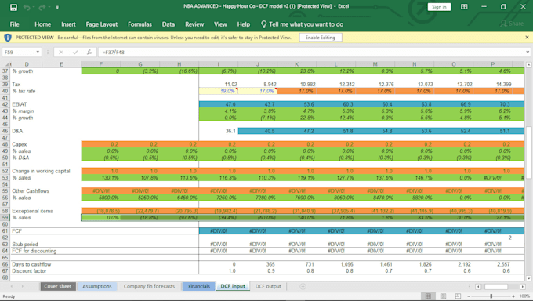
Task: Click the Name Box showing F59
Action: (19, 52)
